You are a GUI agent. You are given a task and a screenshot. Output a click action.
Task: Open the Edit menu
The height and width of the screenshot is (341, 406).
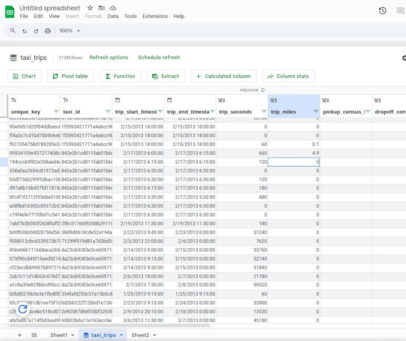coord(38,16)
